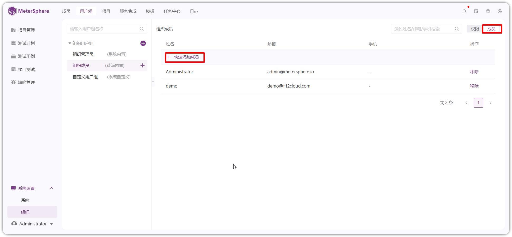Open the help question mark icon
512x237 pixels.
click(x=488, y=11)
